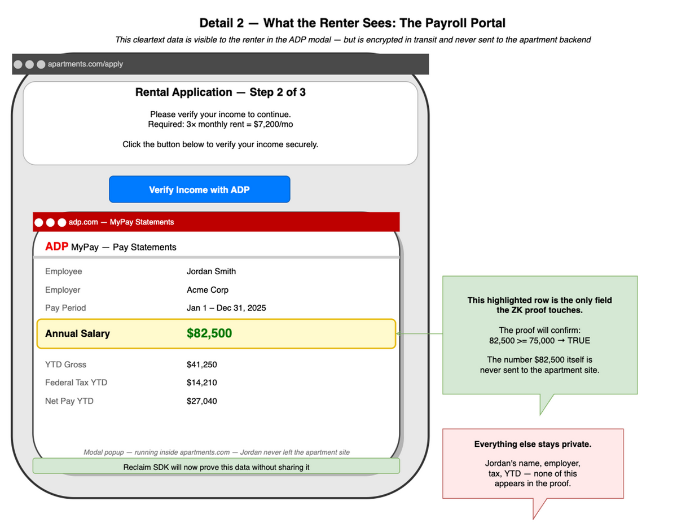The width and height of the screenshot is (677, 532).
Task: Click the YTD Gross amount $41,250
Action: pyautogui.click(x=201, y=364)
